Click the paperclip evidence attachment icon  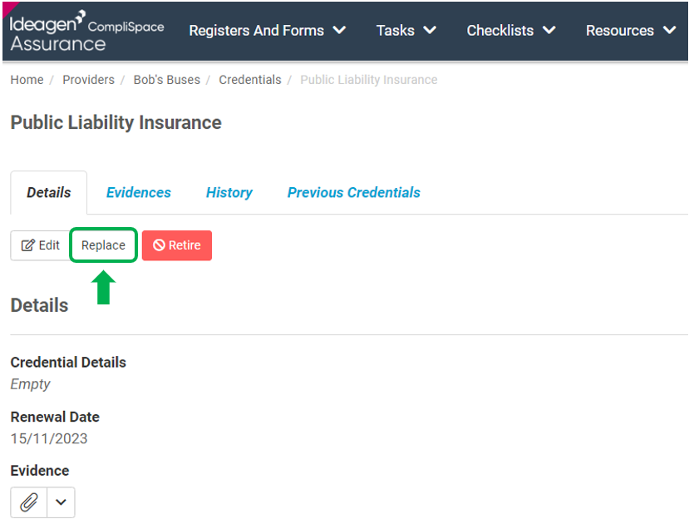click(x=28, y=502)
